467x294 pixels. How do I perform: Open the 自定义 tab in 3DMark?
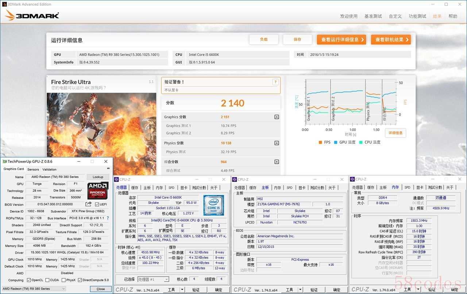tap(395, 16)
